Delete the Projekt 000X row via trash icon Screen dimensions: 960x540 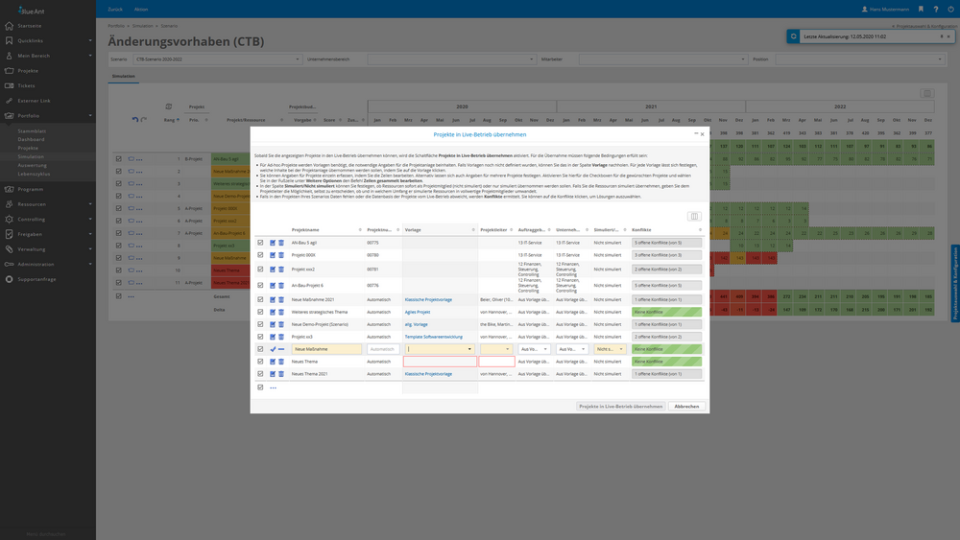[x=281, y=255]
